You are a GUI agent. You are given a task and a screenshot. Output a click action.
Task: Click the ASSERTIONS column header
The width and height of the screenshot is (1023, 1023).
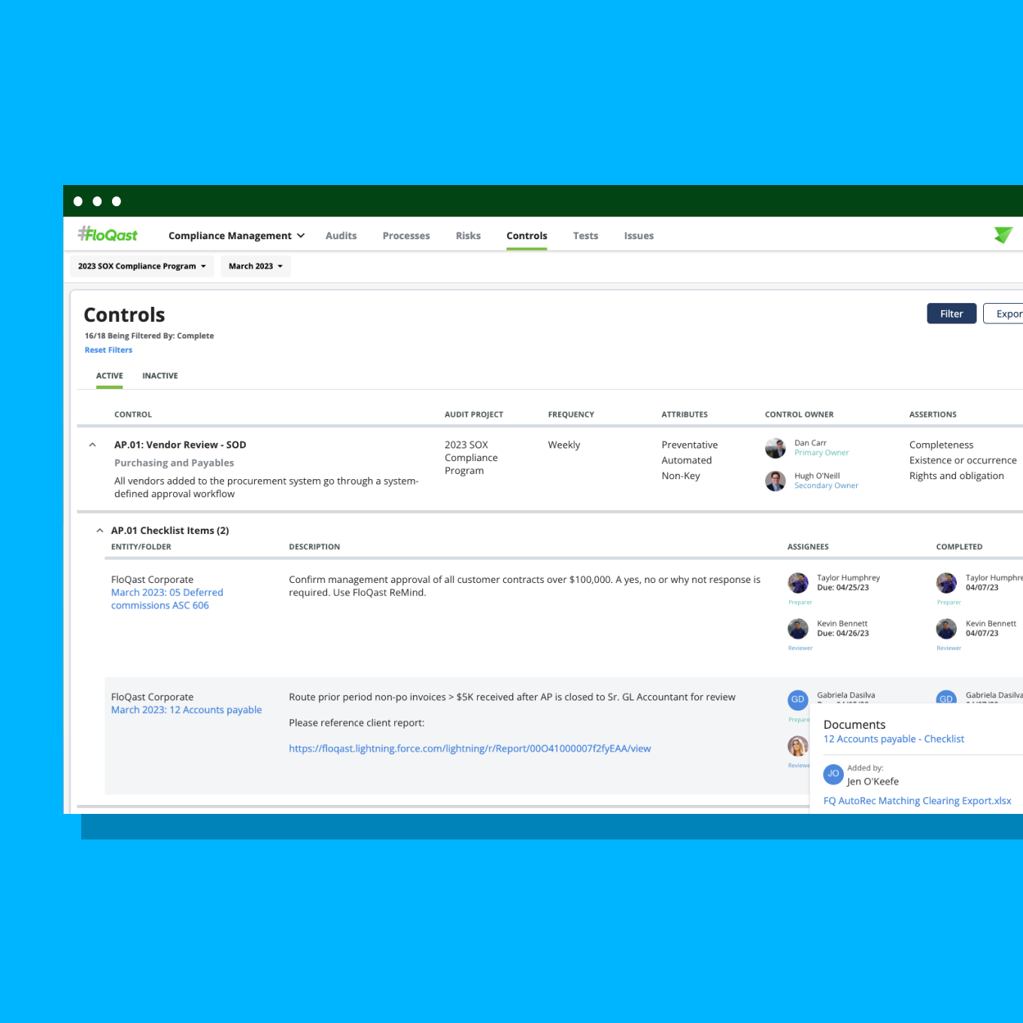tap(933, 414)
